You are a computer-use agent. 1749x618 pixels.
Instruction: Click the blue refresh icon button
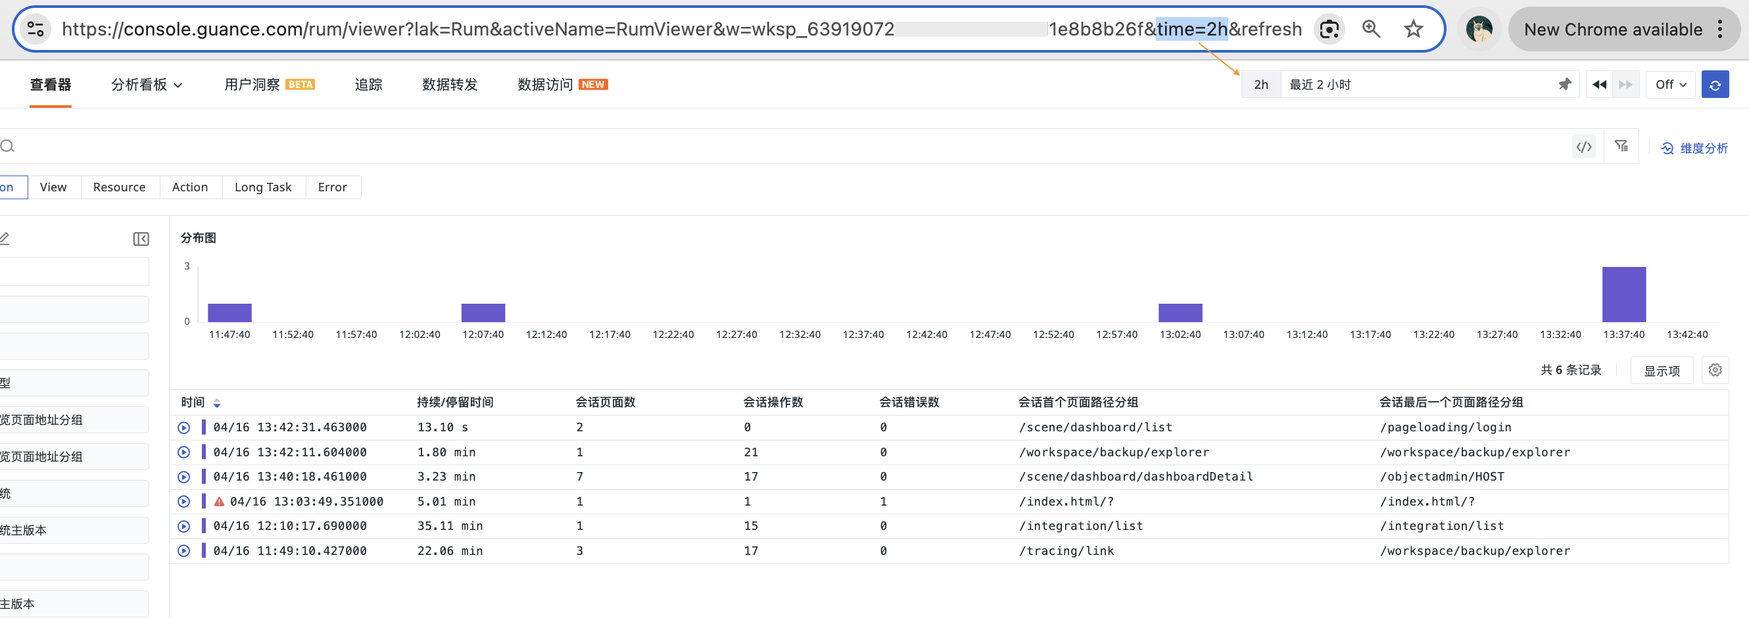point(1714,85)
